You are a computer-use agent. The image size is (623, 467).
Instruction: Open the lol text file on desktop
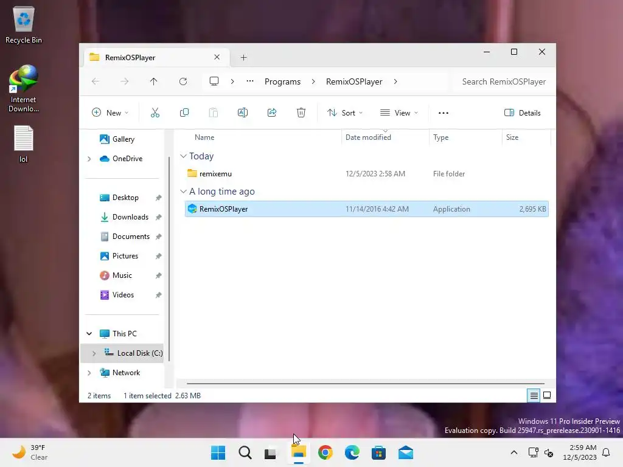[24, 144]
